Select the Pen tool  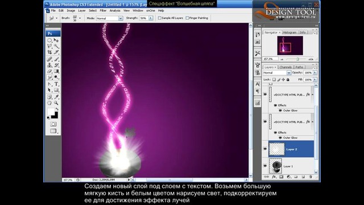pyautogui.click(x=49, y=84)
